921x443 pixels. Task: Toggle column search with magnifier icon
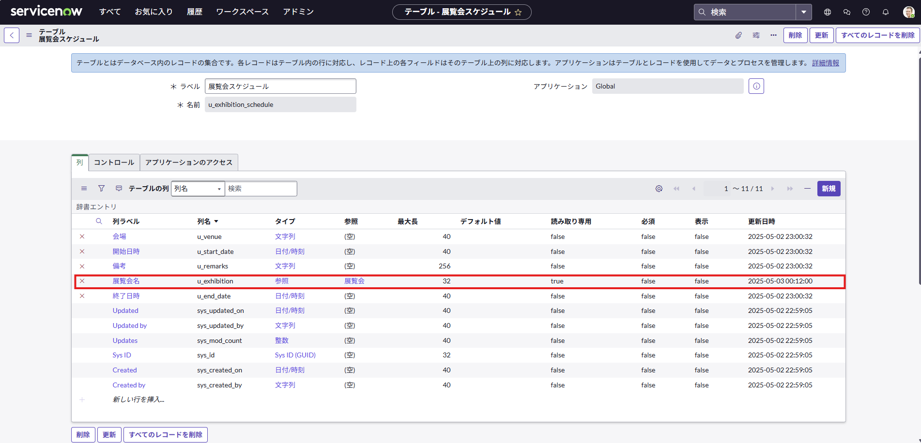99,221
